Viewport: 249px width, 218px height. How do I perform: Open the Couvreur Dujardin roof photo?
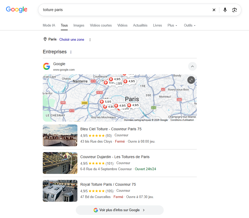[x=60, y=163]
